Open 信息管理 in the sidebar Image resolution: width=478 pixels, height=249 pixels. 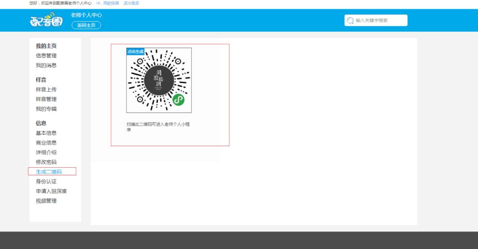(46, 56)
